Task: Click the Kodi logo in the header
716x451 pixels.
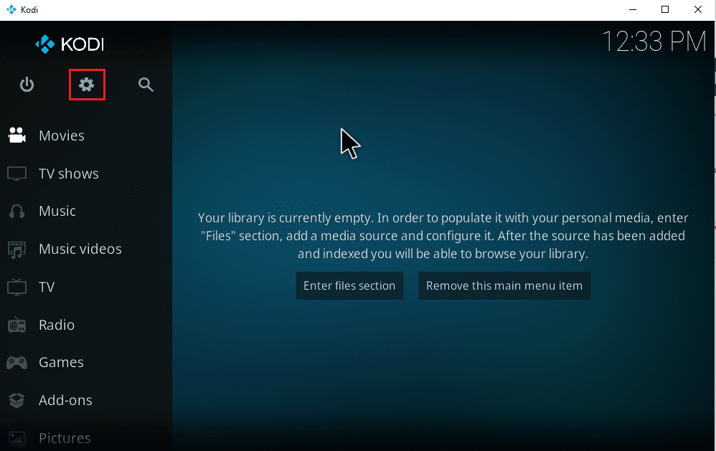Action: (68, 44)
